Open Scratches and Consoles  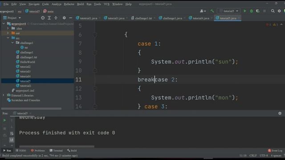click(25, 100)
